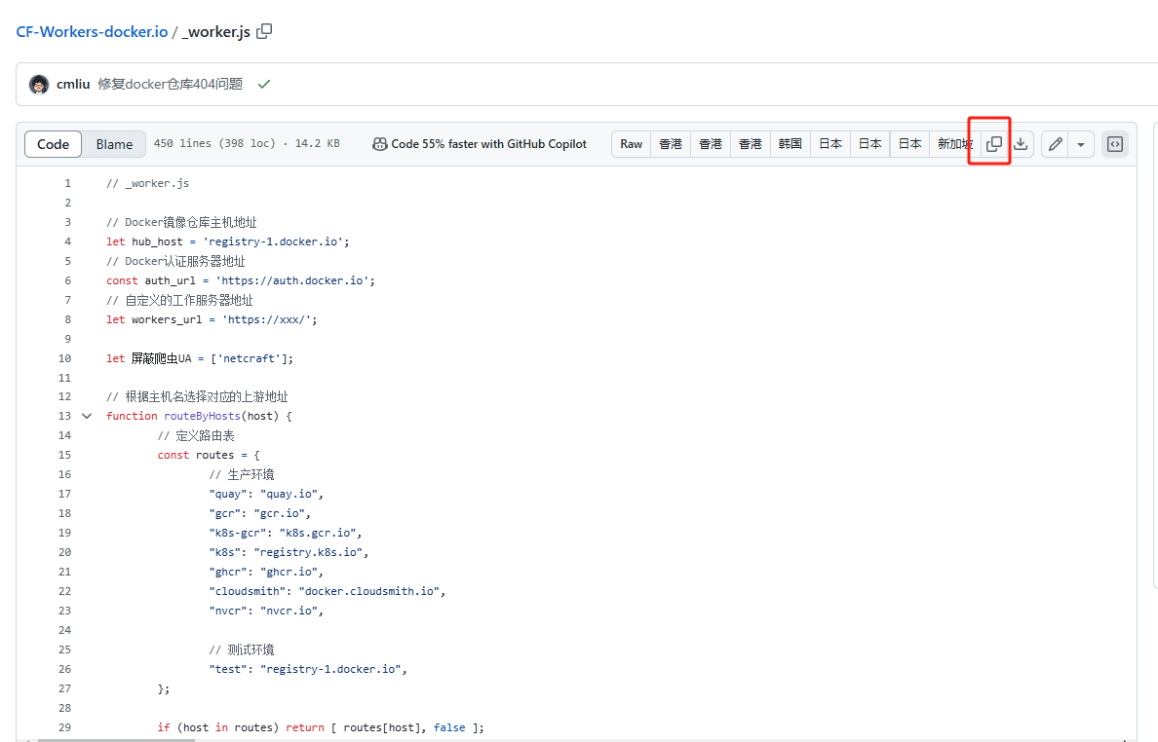The width and height of the screenshot is (1158, 742).
Task: Switch to Code view
Action: 54,144
